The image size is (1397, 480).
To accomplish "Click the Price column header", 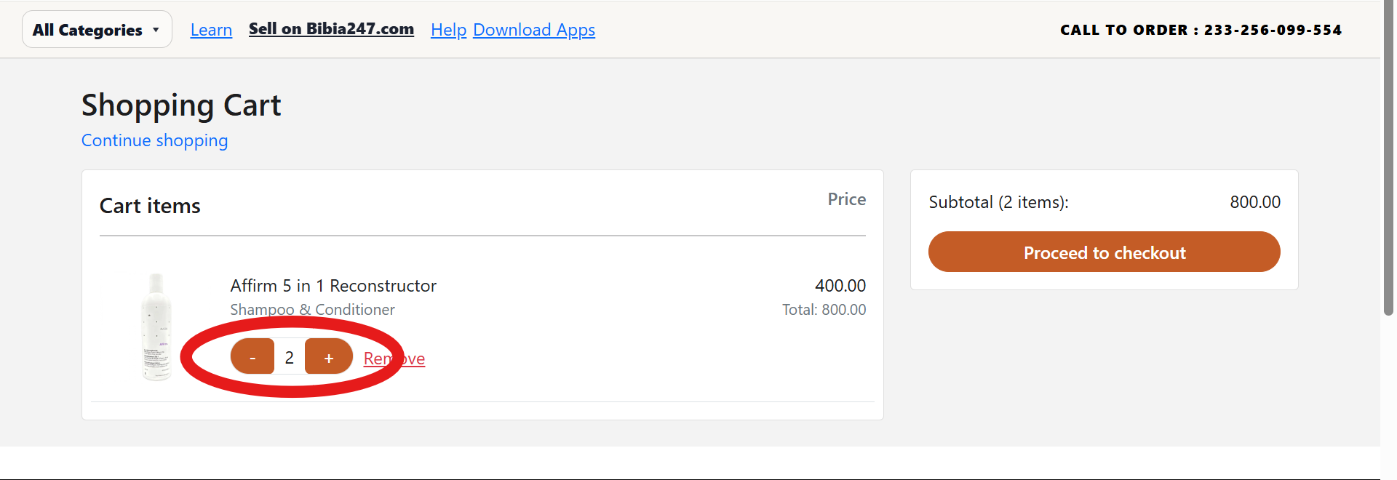I will [846, 199].
